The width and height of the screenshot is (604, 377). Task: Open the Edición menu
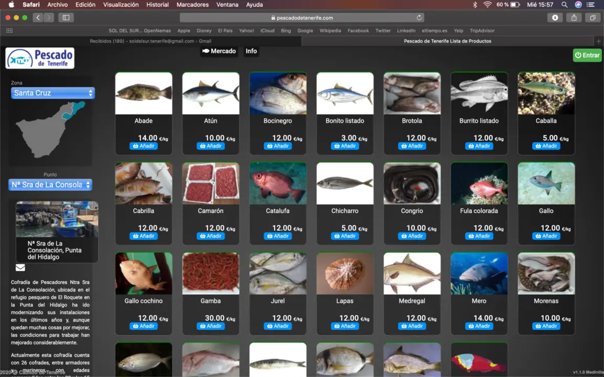(x=85, y=5)
